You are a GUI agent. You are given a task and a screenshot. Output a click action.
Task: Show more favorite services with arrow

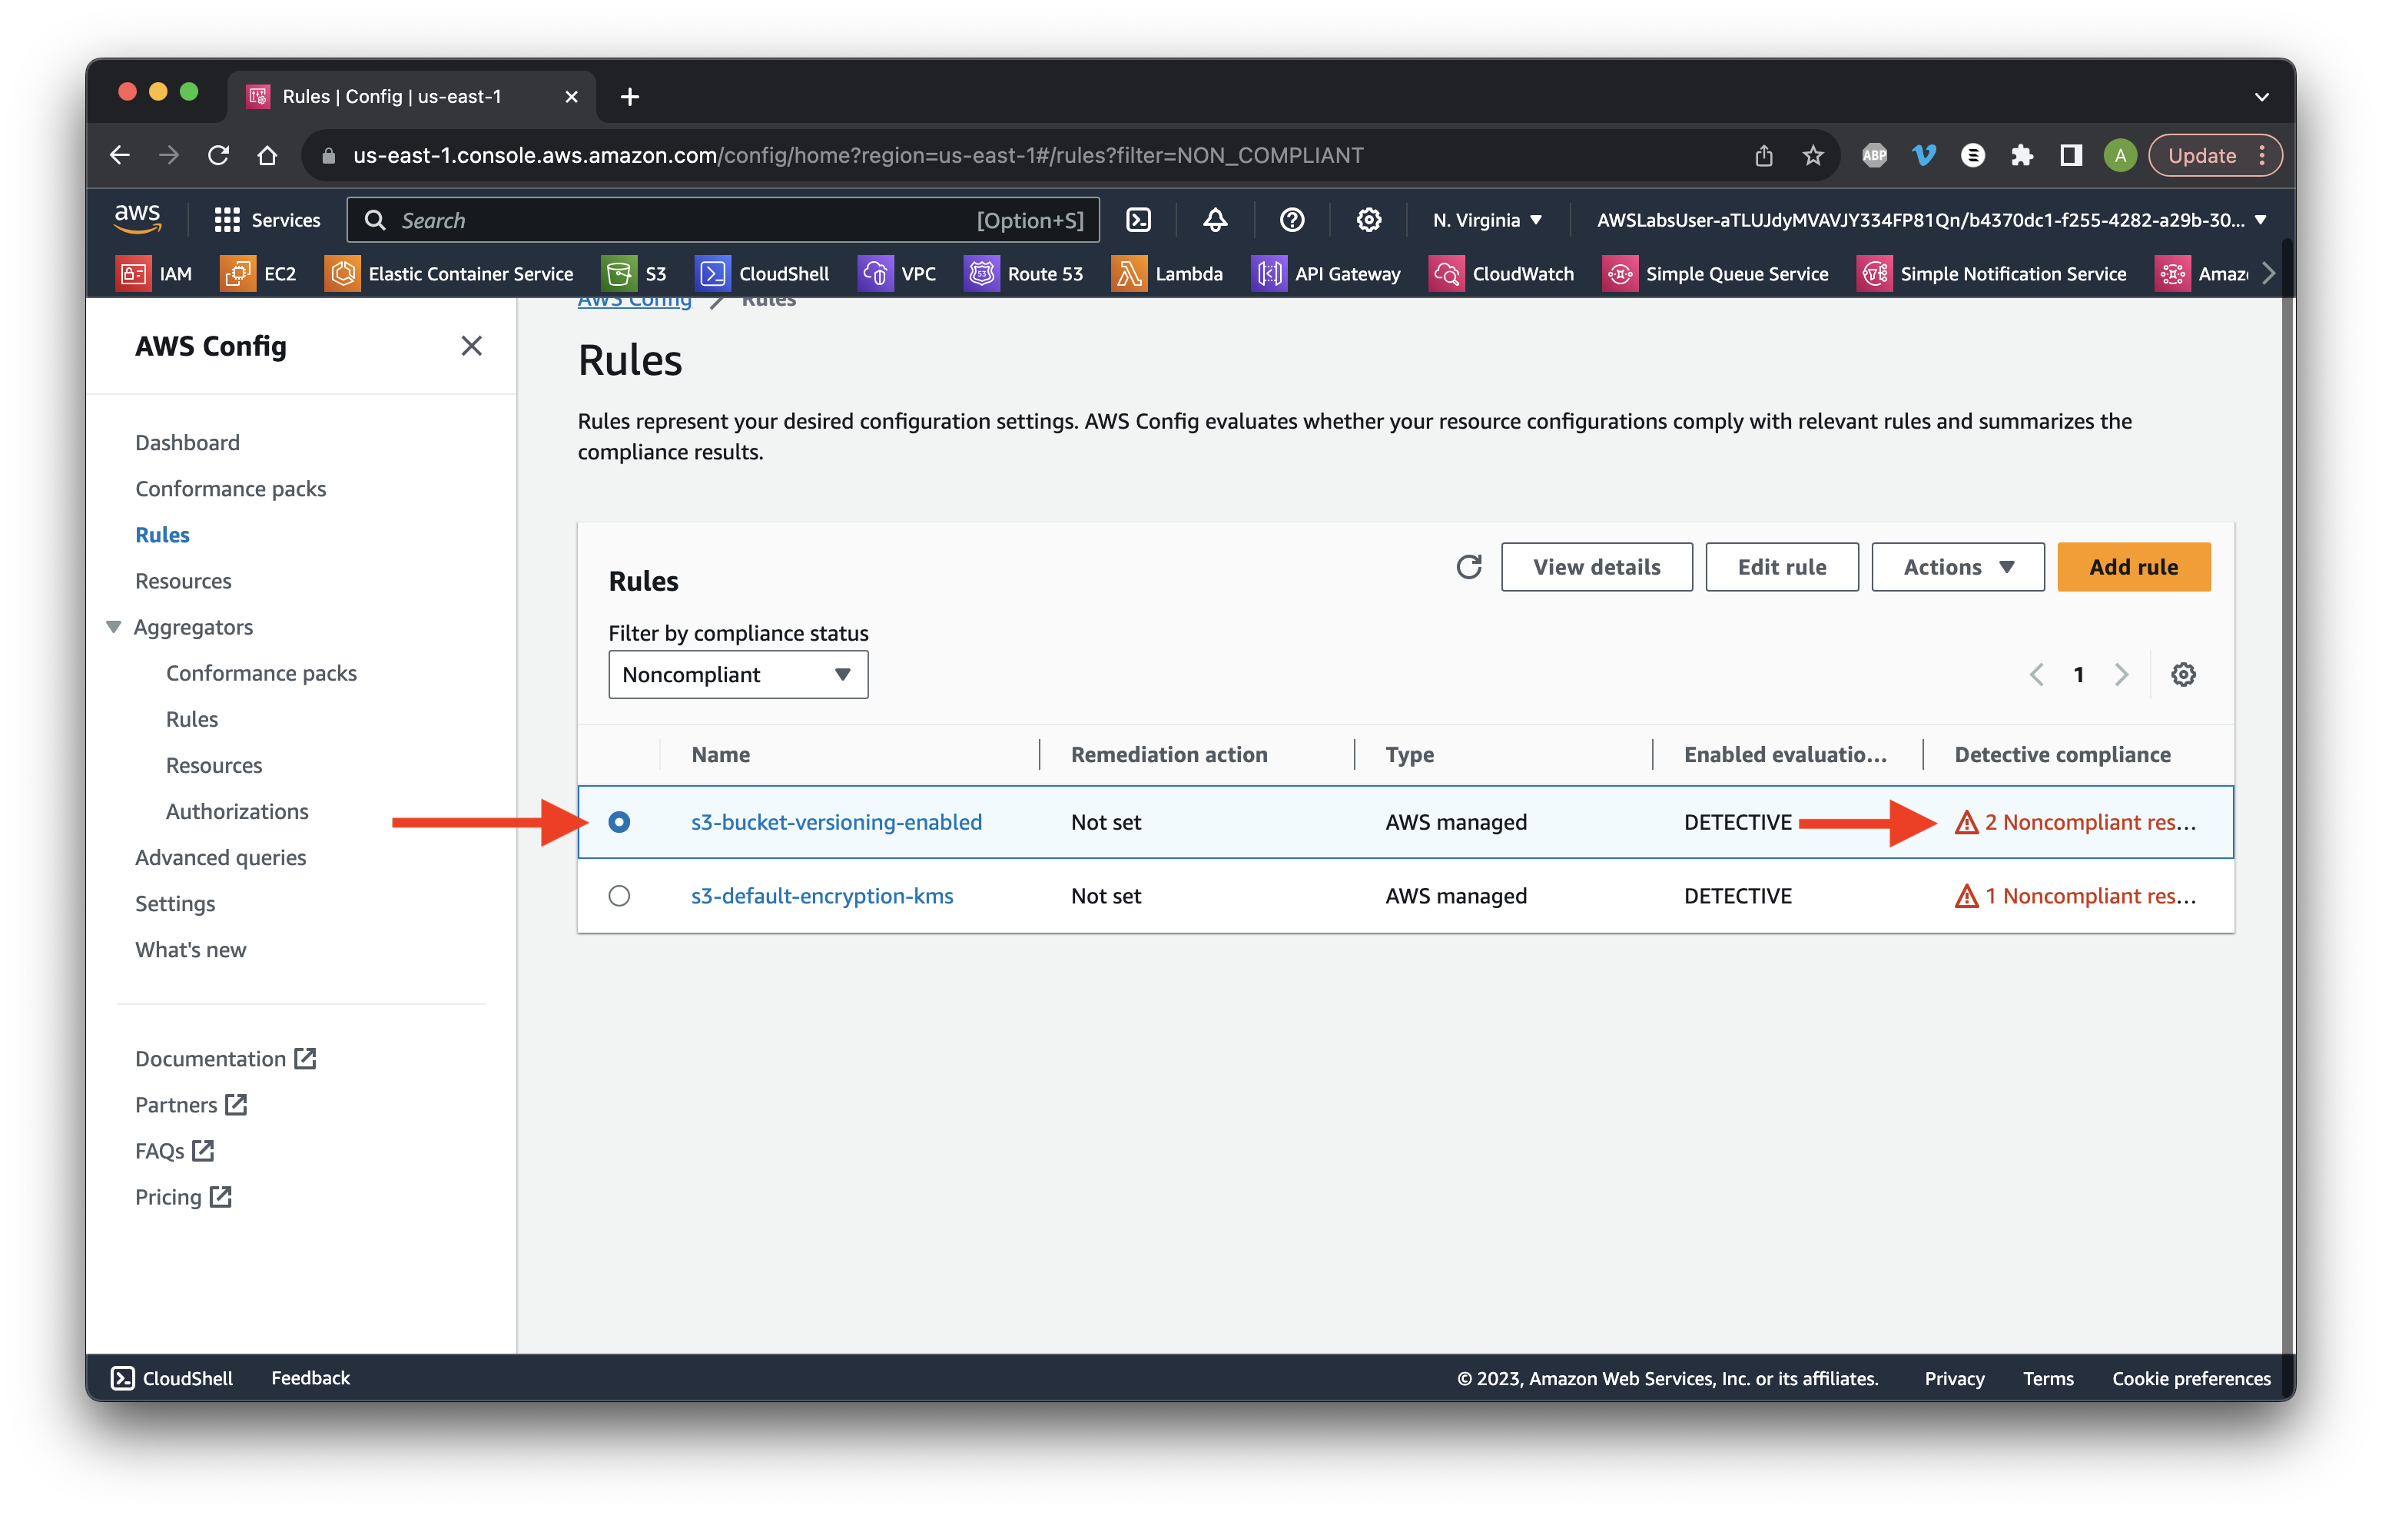click(x=2268, y=274)
